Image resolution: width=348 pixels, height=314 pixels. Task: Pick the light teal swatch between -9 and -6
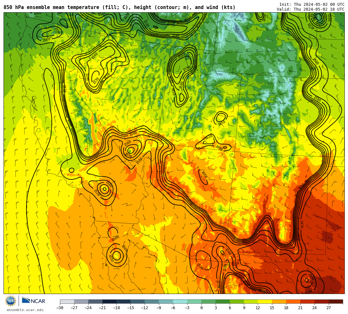pyautogui.click(x=166, y=301)
